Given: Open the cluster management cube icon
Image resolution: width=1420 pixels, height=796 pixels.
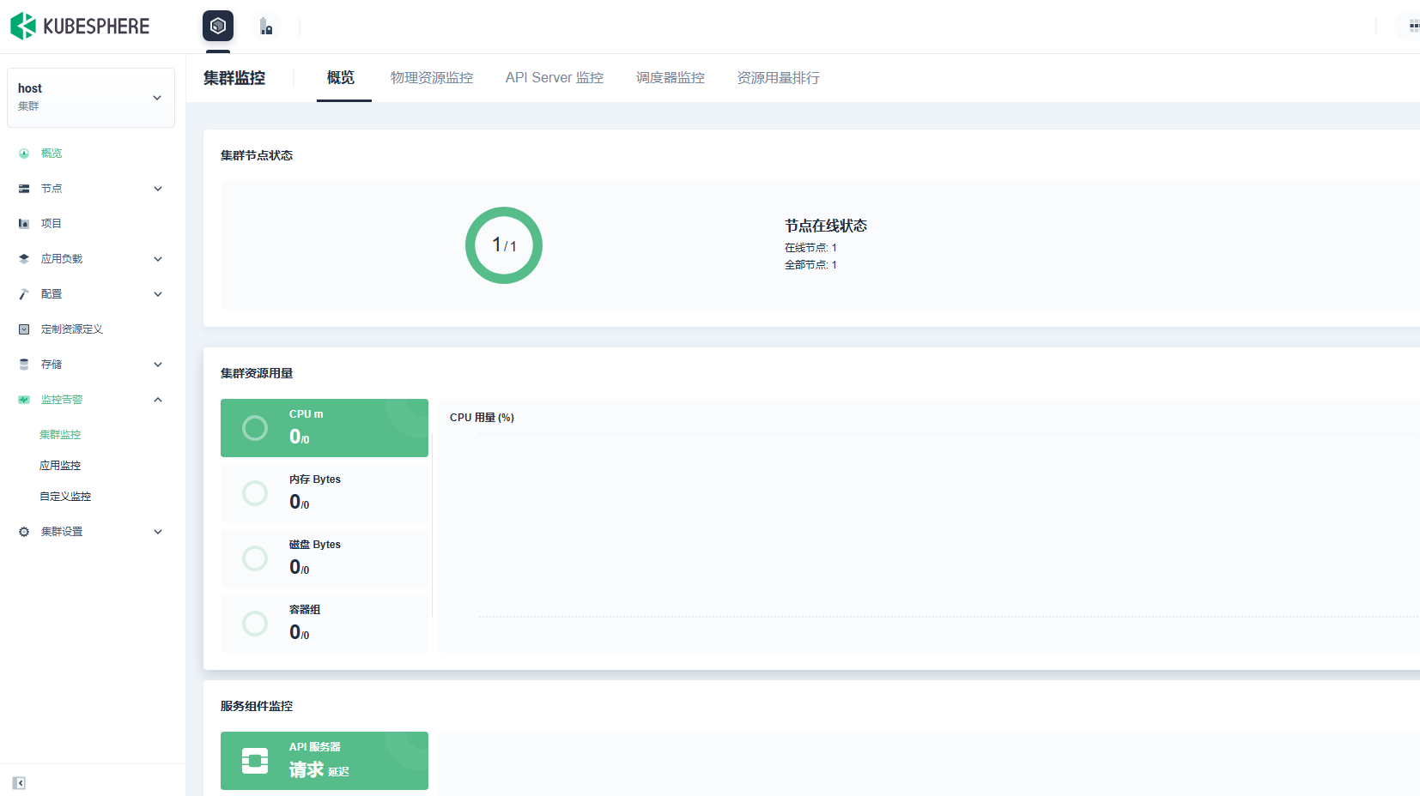Looking at the screenshot, I should [x=218, y=26].
